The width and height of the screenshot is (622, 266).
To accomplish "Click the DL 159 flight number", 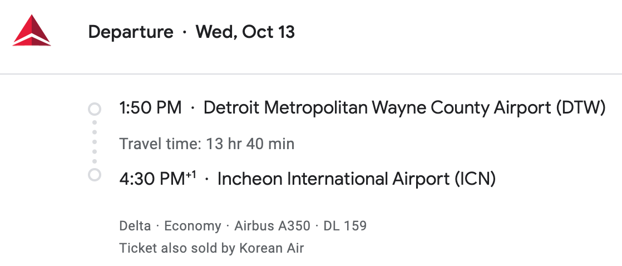I will [345, 226].
